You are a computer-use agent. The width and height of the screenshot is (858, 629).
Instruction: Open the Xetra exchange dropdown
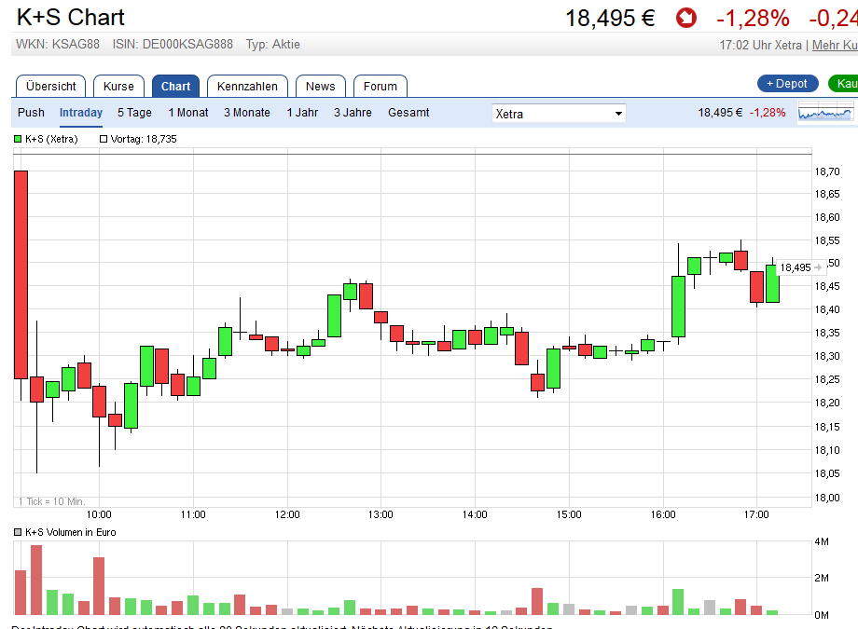559,114
